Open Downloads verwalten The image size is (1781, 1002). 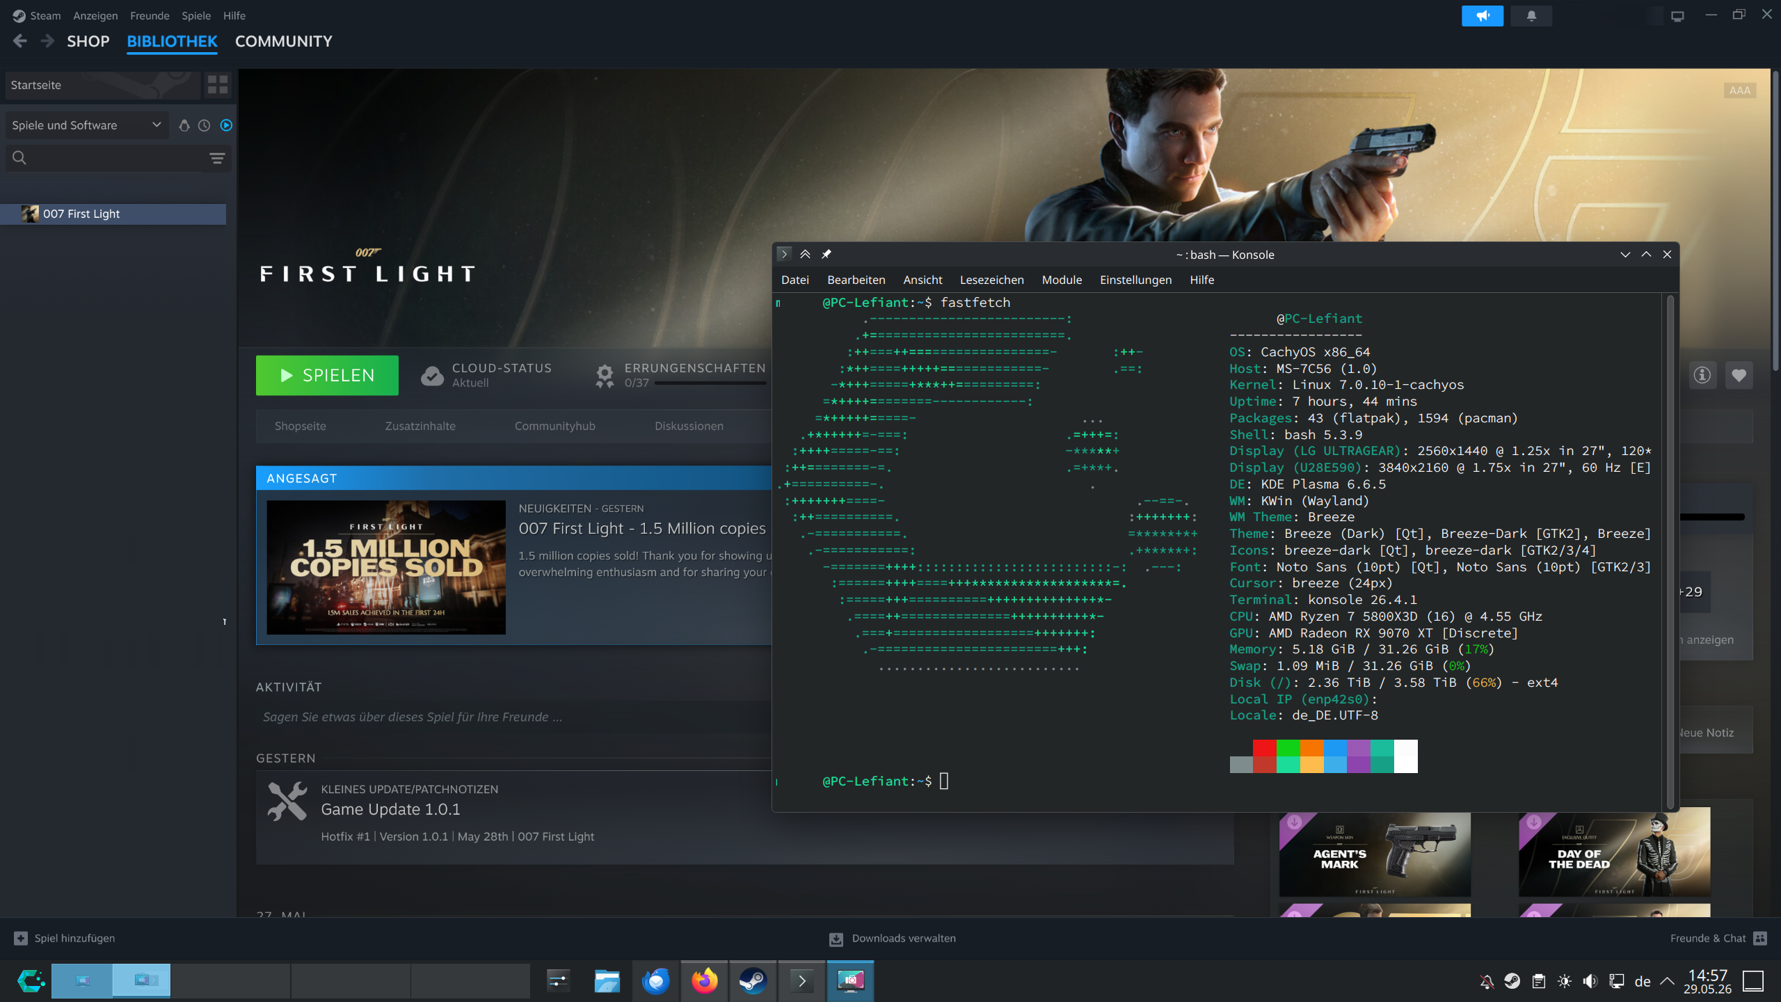point(893,938)
